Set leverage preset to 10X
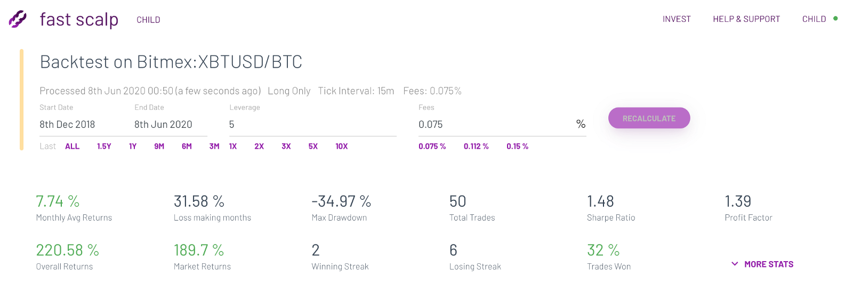The image size is (853, 308). [x=341, y=146]
